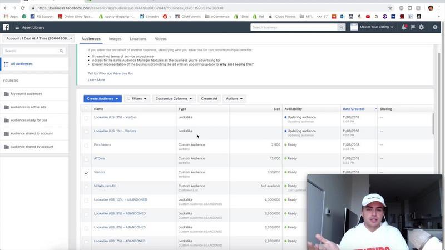Open the Master Your Listing business dropdown

point(377,27)
